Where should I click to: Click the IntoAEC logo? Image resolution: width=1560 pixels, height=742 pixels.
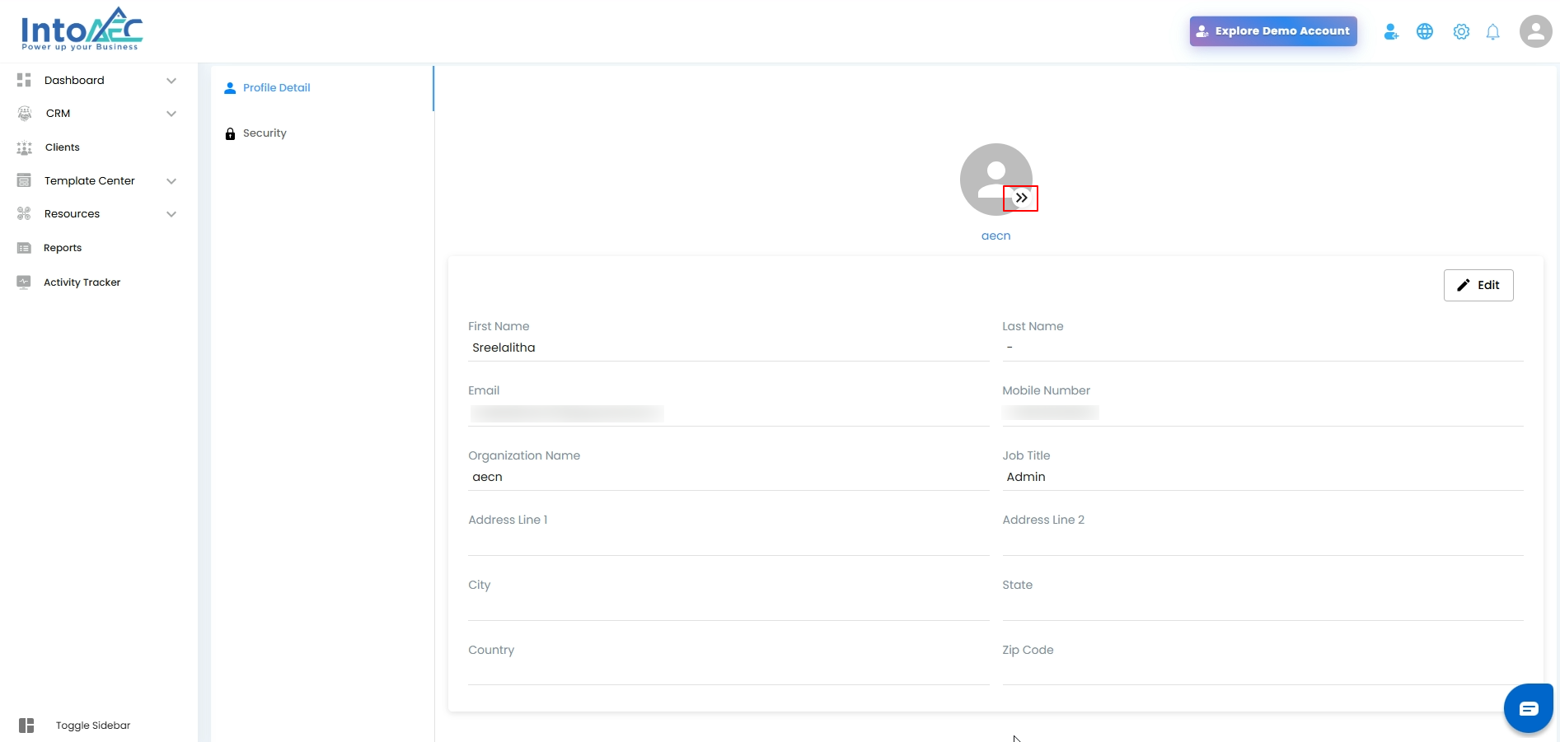[82, 30]
